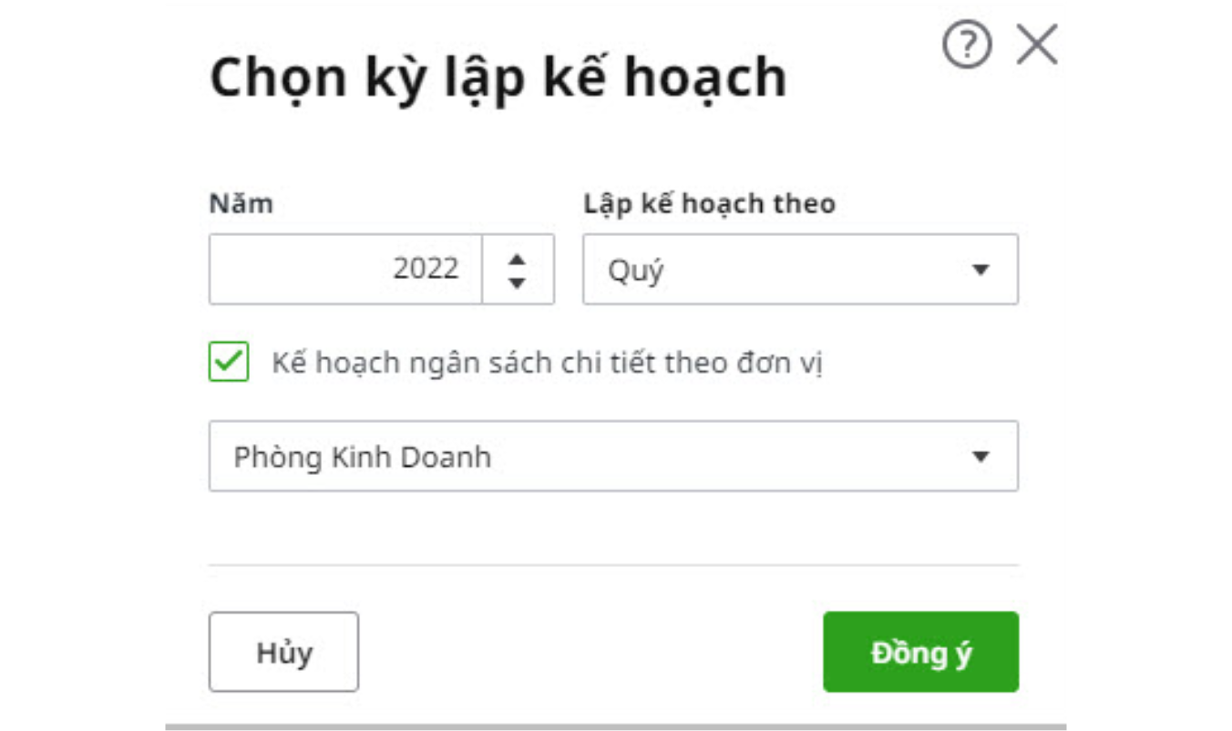Increase the year with the up arrow
This screenshot has width=1232, height=731.
pos(517,258)
